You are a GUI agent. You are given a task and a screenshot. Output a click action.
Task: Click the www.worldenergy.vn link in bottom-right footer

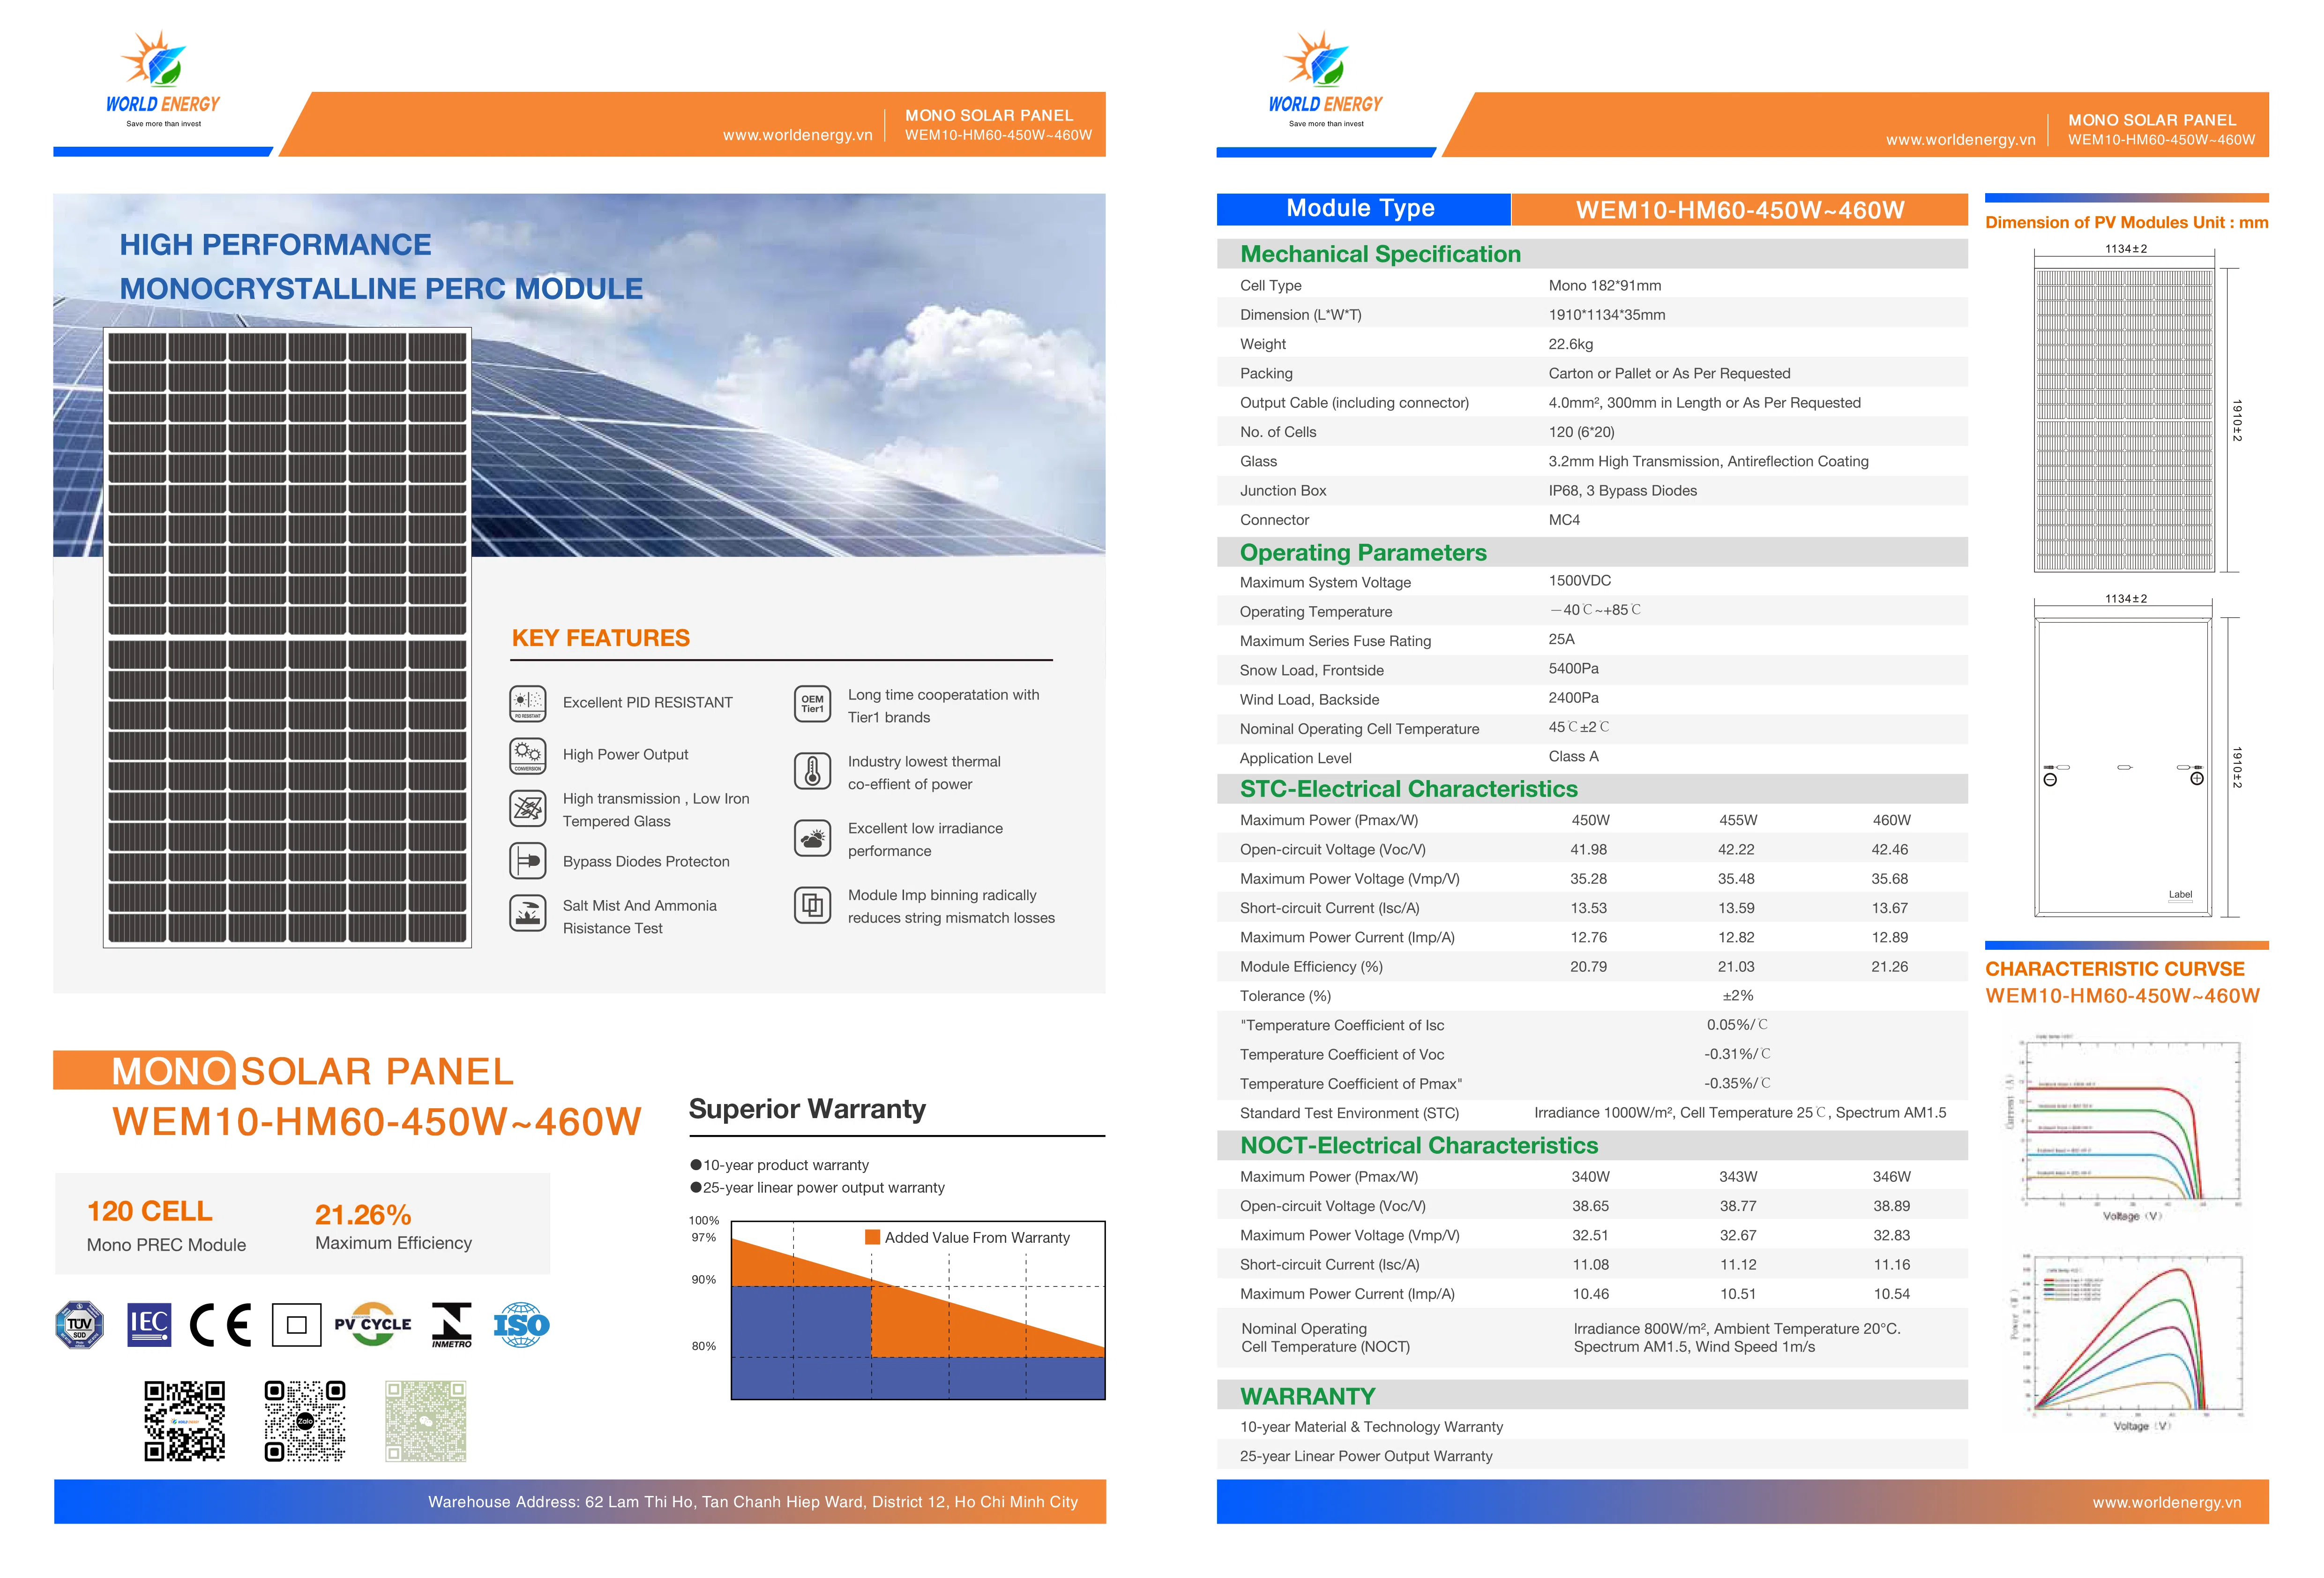pyautogui.click(x=2166, y=1502)
